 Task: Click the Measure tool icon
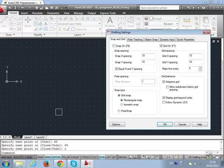pyautogui.click(x=187, y=22)
